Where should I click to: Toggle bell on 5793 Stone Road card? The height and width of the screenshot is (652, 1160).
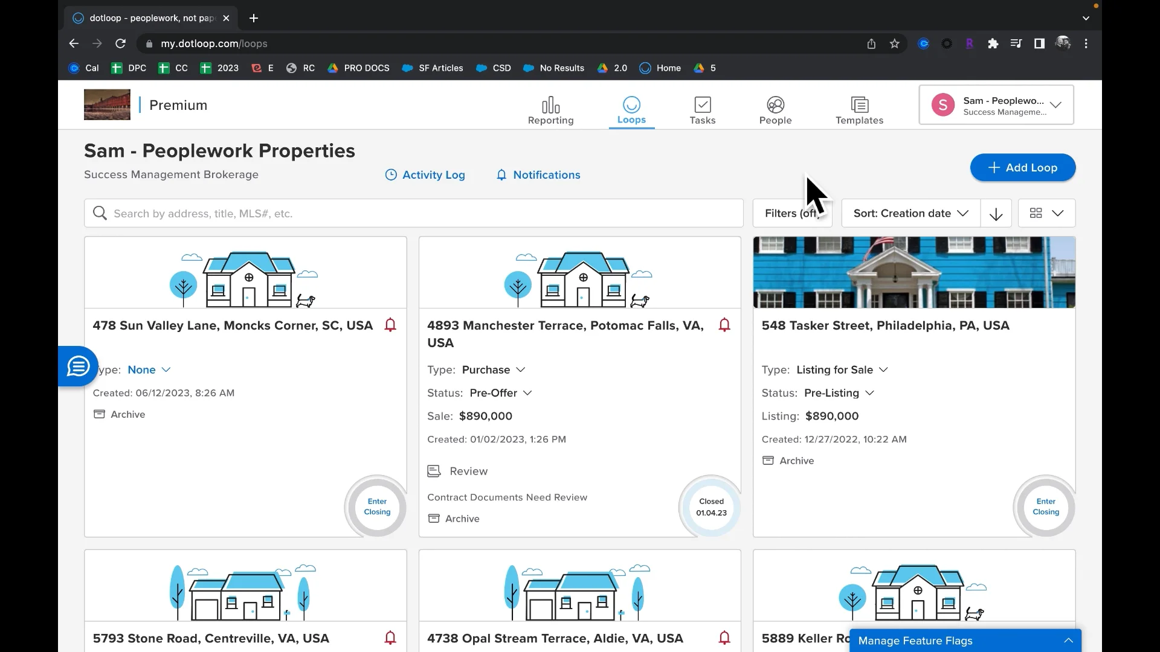390,638
